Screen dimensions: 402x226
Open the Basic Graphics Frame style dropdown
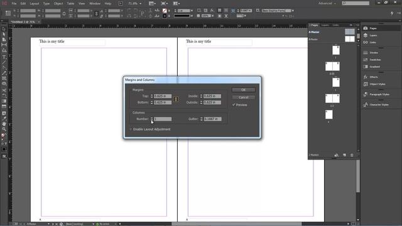click(293, 11)
